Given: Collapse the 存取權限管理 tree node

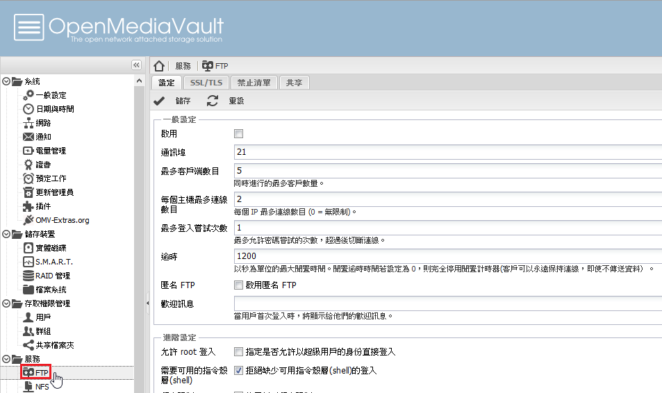Looking at the screenshot, I should [x=6, y=303].
